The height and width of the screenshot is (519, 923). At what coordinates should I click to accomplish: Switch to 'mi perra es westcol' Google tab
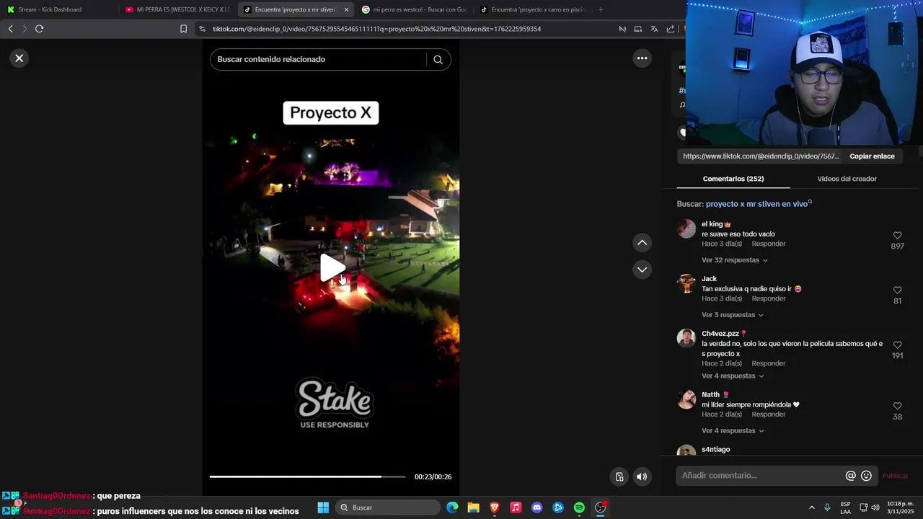click(413, 9)
